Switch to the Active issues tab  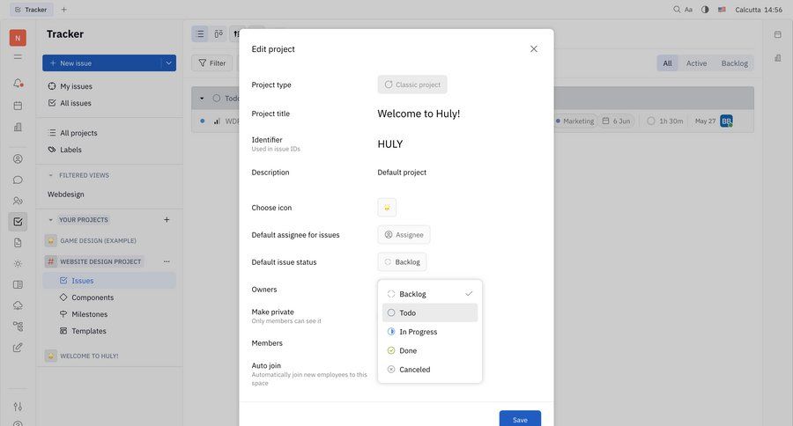tap(696, 63)
